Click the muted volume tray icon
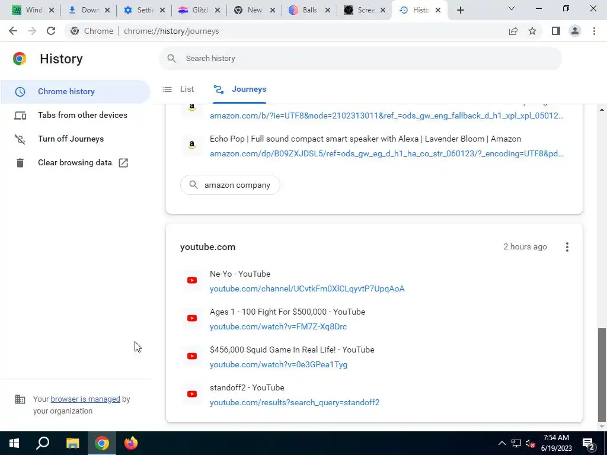This screenshot has height=455, width=607. click(x=531, y=443)
